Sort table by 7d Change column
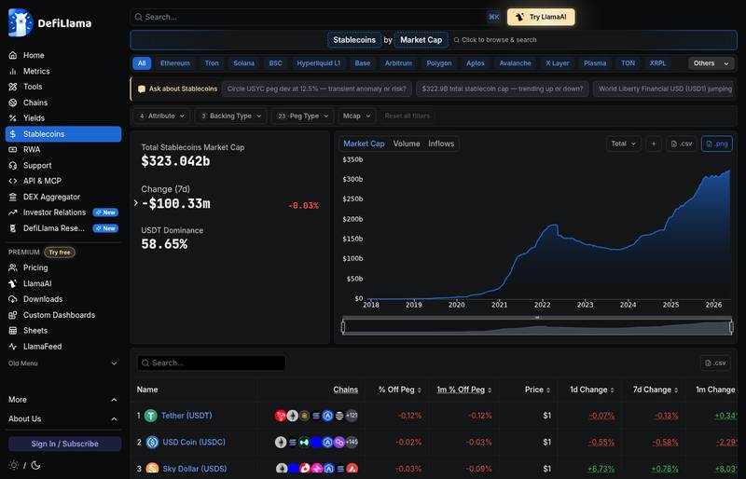Viewport: 746px width, 479px height. [x=656, y=390]
